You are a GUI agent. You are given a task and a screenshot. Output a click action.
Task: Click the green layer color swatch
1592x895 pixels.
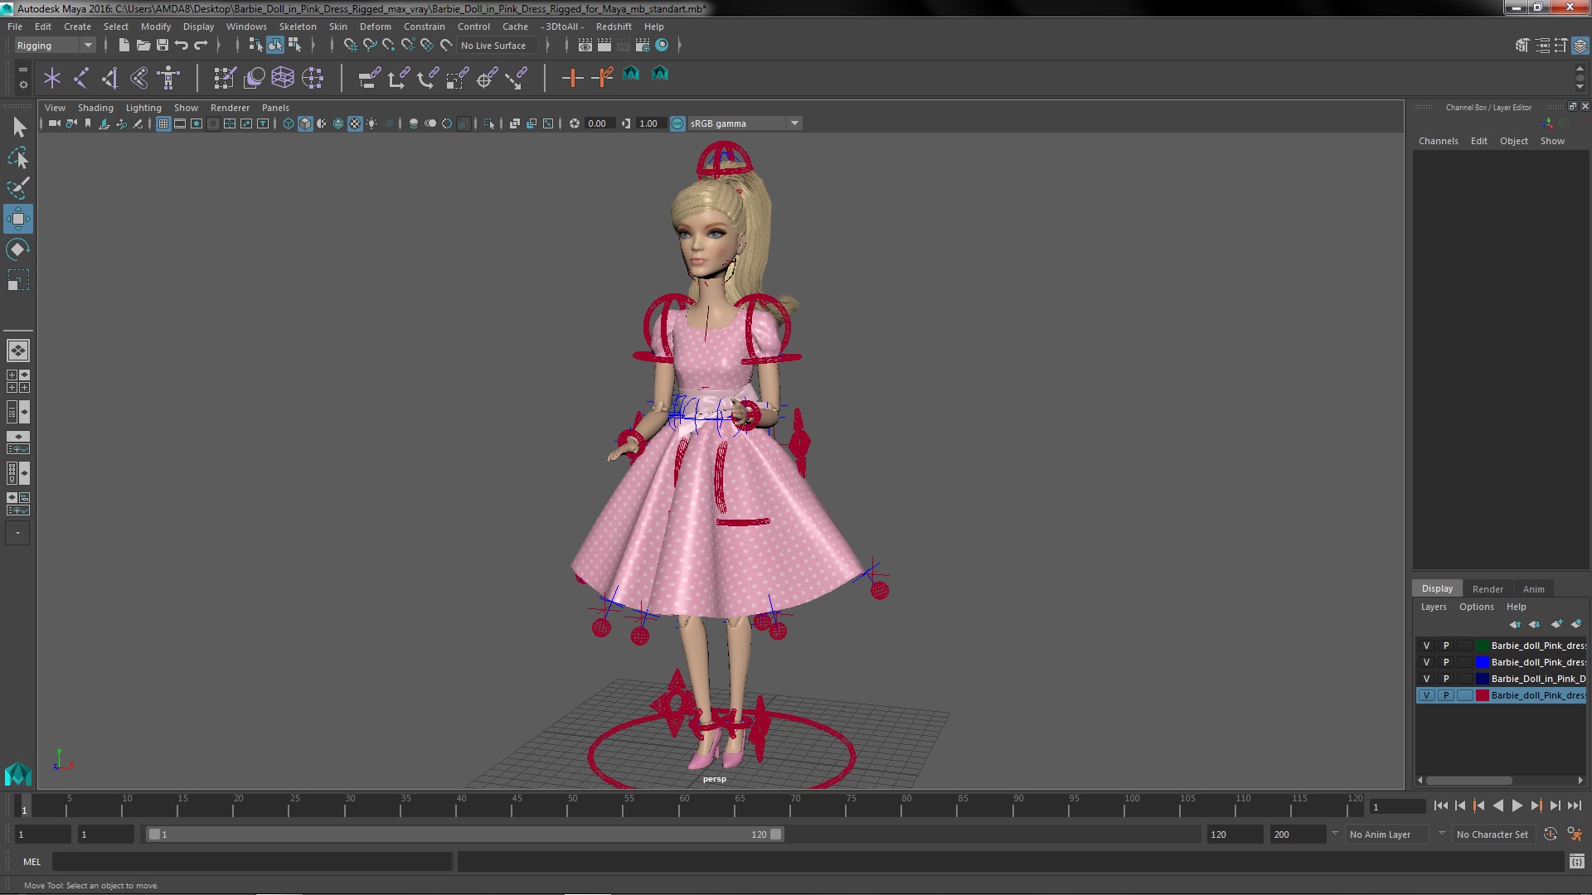click(1482, 646)
